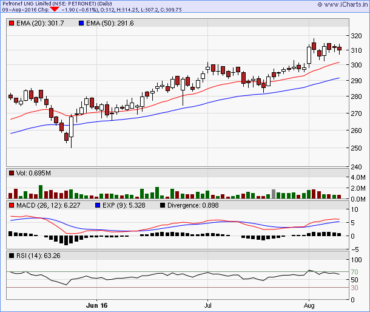This screenshot has width=370, height=312.
Task: Click the www.iCharts.in copyright text
Action: 343,4
